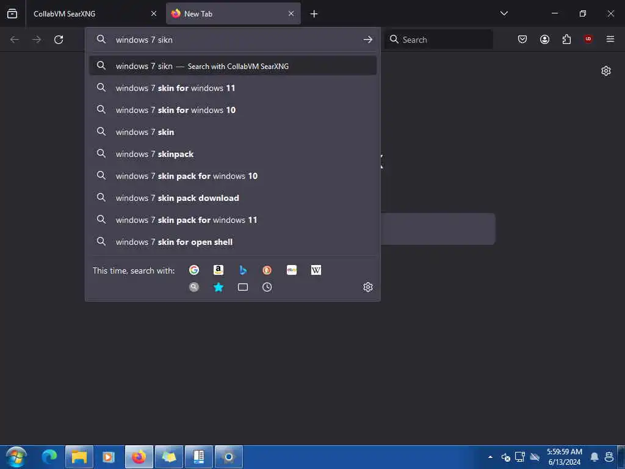Viewport: 625px width, 469px height.
Task: Open a new tab with the plus button
Action: tap(314, 13)
